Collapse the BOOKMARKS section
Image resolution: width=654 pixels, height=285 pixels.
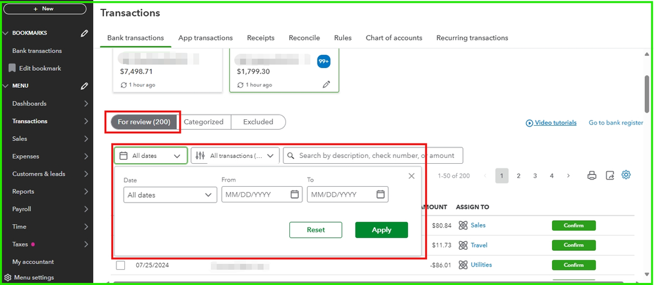[x=5, y=33]
